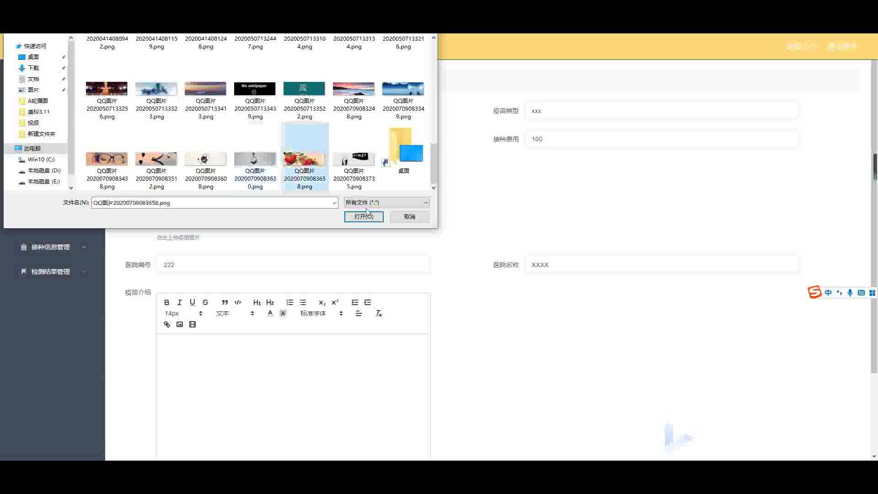878x494 pixels.
Task: Open the text color picker
Action: (x=270, y=313)
